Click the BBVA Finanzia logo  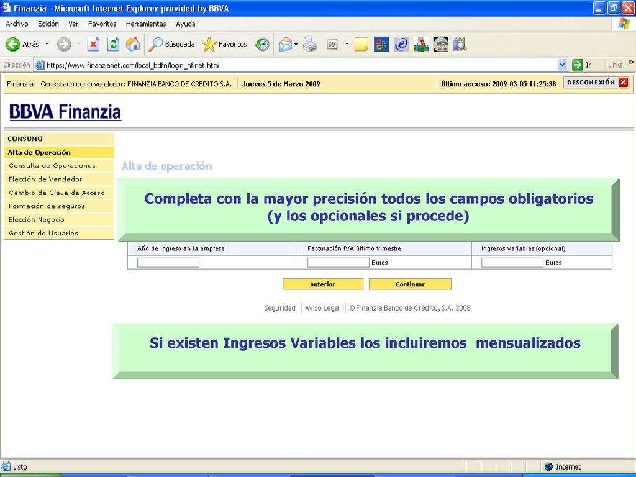65,112
